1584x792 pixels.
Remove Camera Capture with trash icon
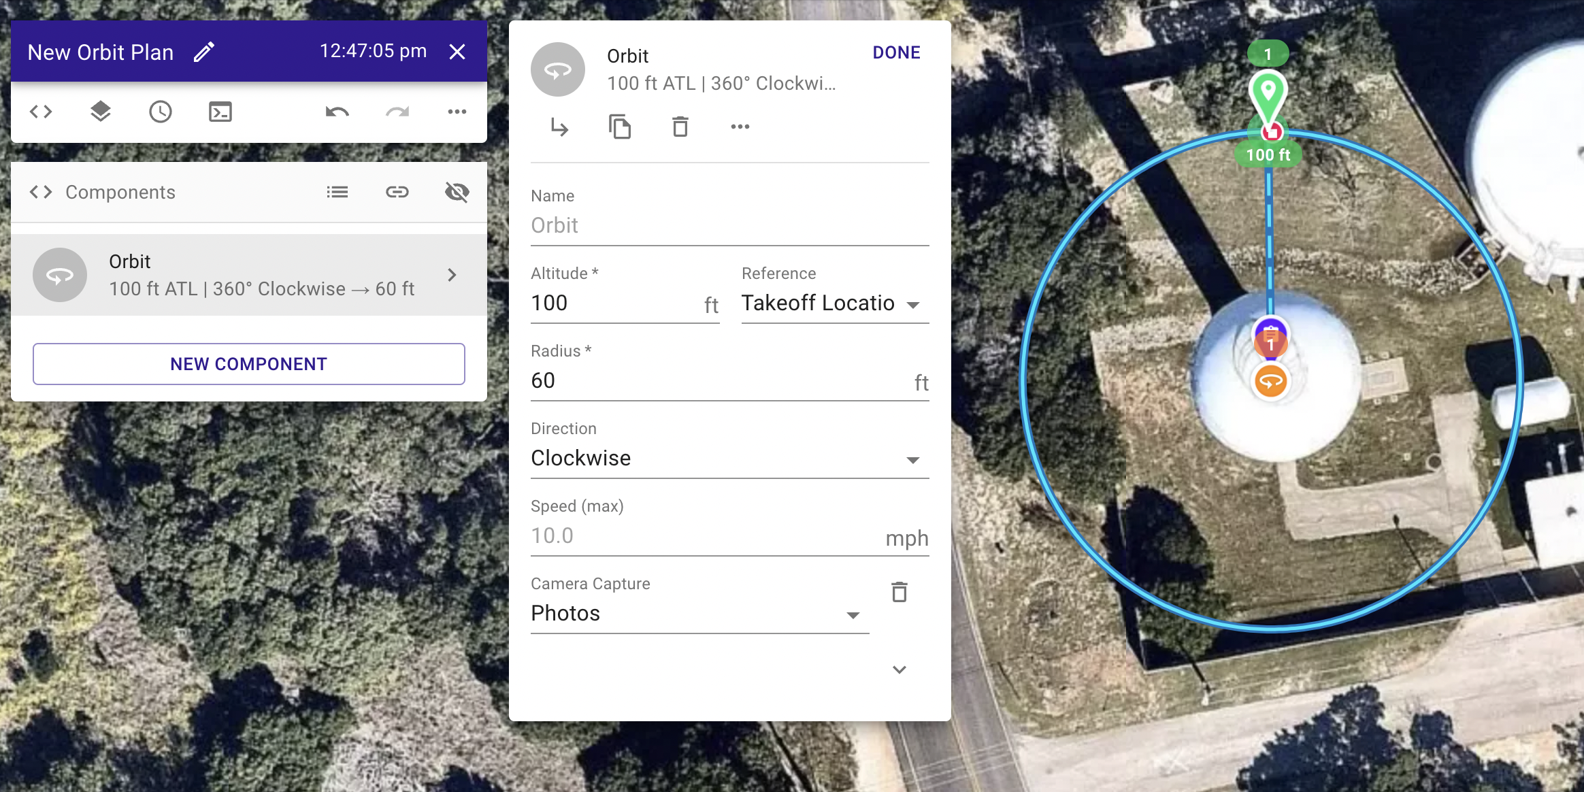(x=900, y=592)
